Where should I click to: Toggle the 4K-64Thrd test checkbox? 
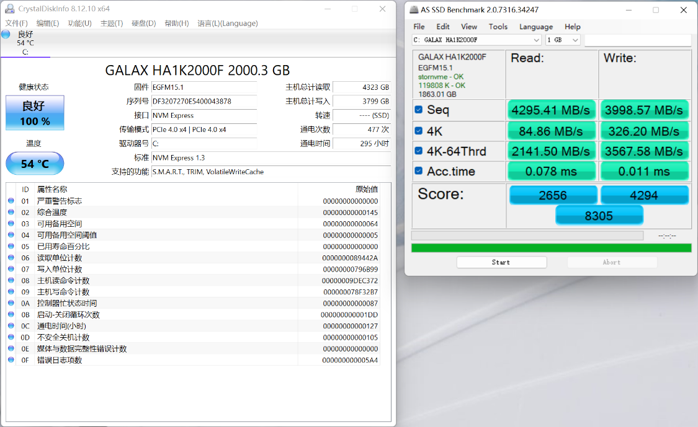click(419, 151)
